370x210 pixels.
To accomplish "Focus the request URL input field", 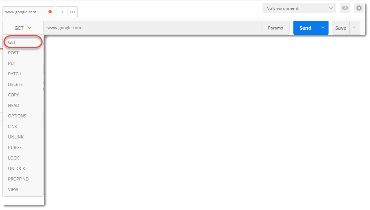I will [x=152, y=28].
